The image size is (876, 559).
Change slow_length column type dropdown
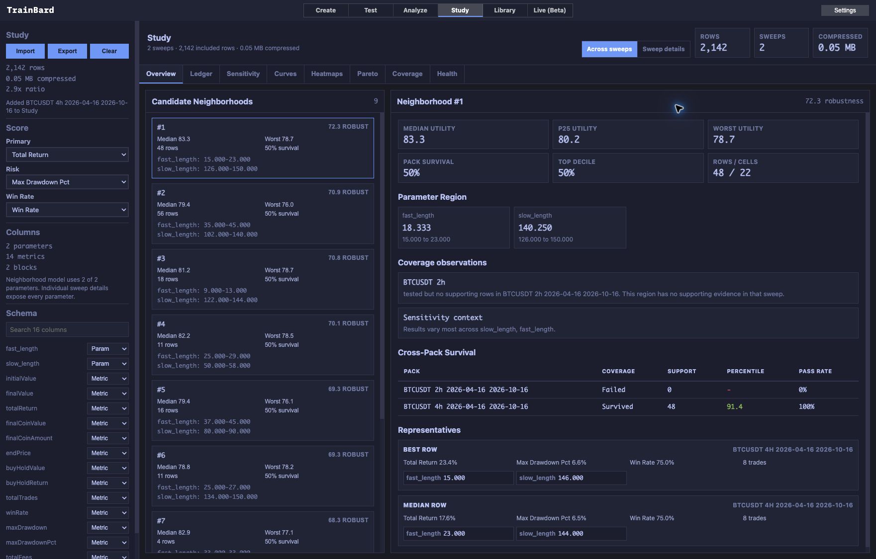(108, 364)
